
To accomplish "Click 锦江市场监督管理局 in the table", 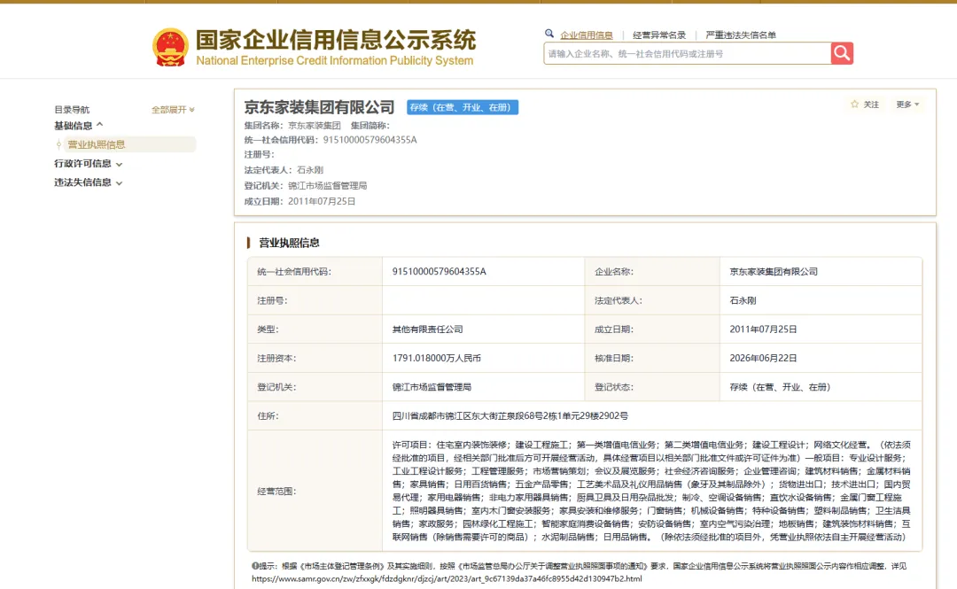I will point(432,387).
